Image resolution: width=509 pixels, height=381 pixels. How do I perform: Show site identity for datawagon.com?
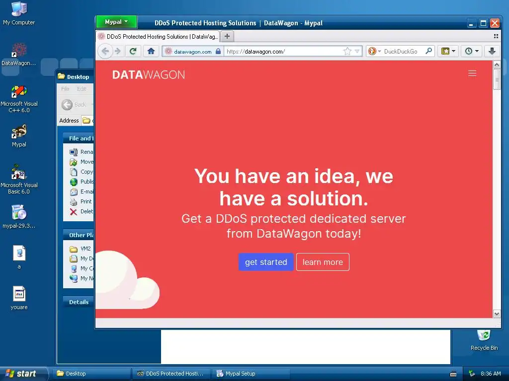193,52
